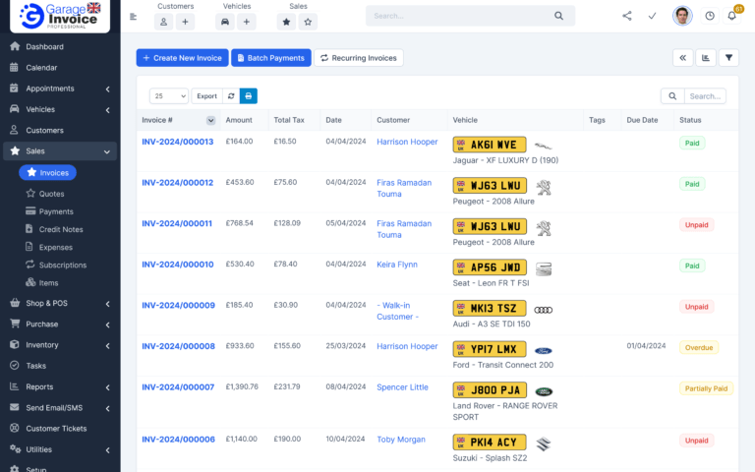
Task: Click the Recurring Invoices button
Action: point(359,58)
